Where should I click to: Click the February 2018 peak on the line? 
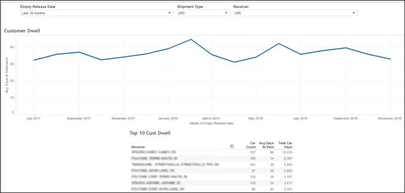coord(191,39)
